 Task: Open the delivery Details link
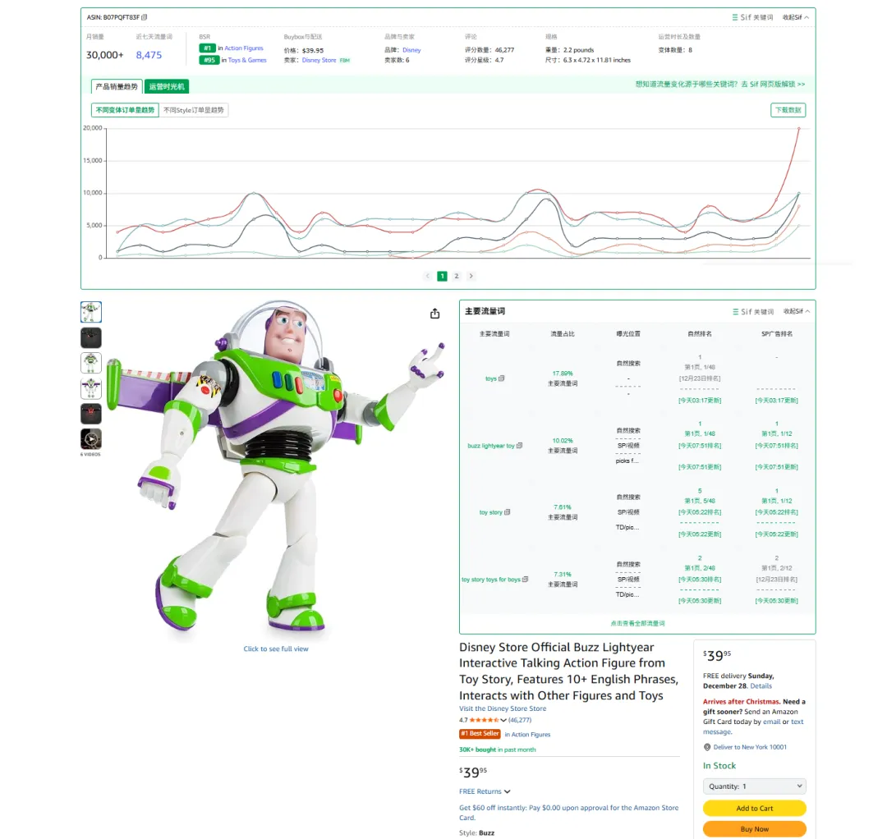click(761, 686)
